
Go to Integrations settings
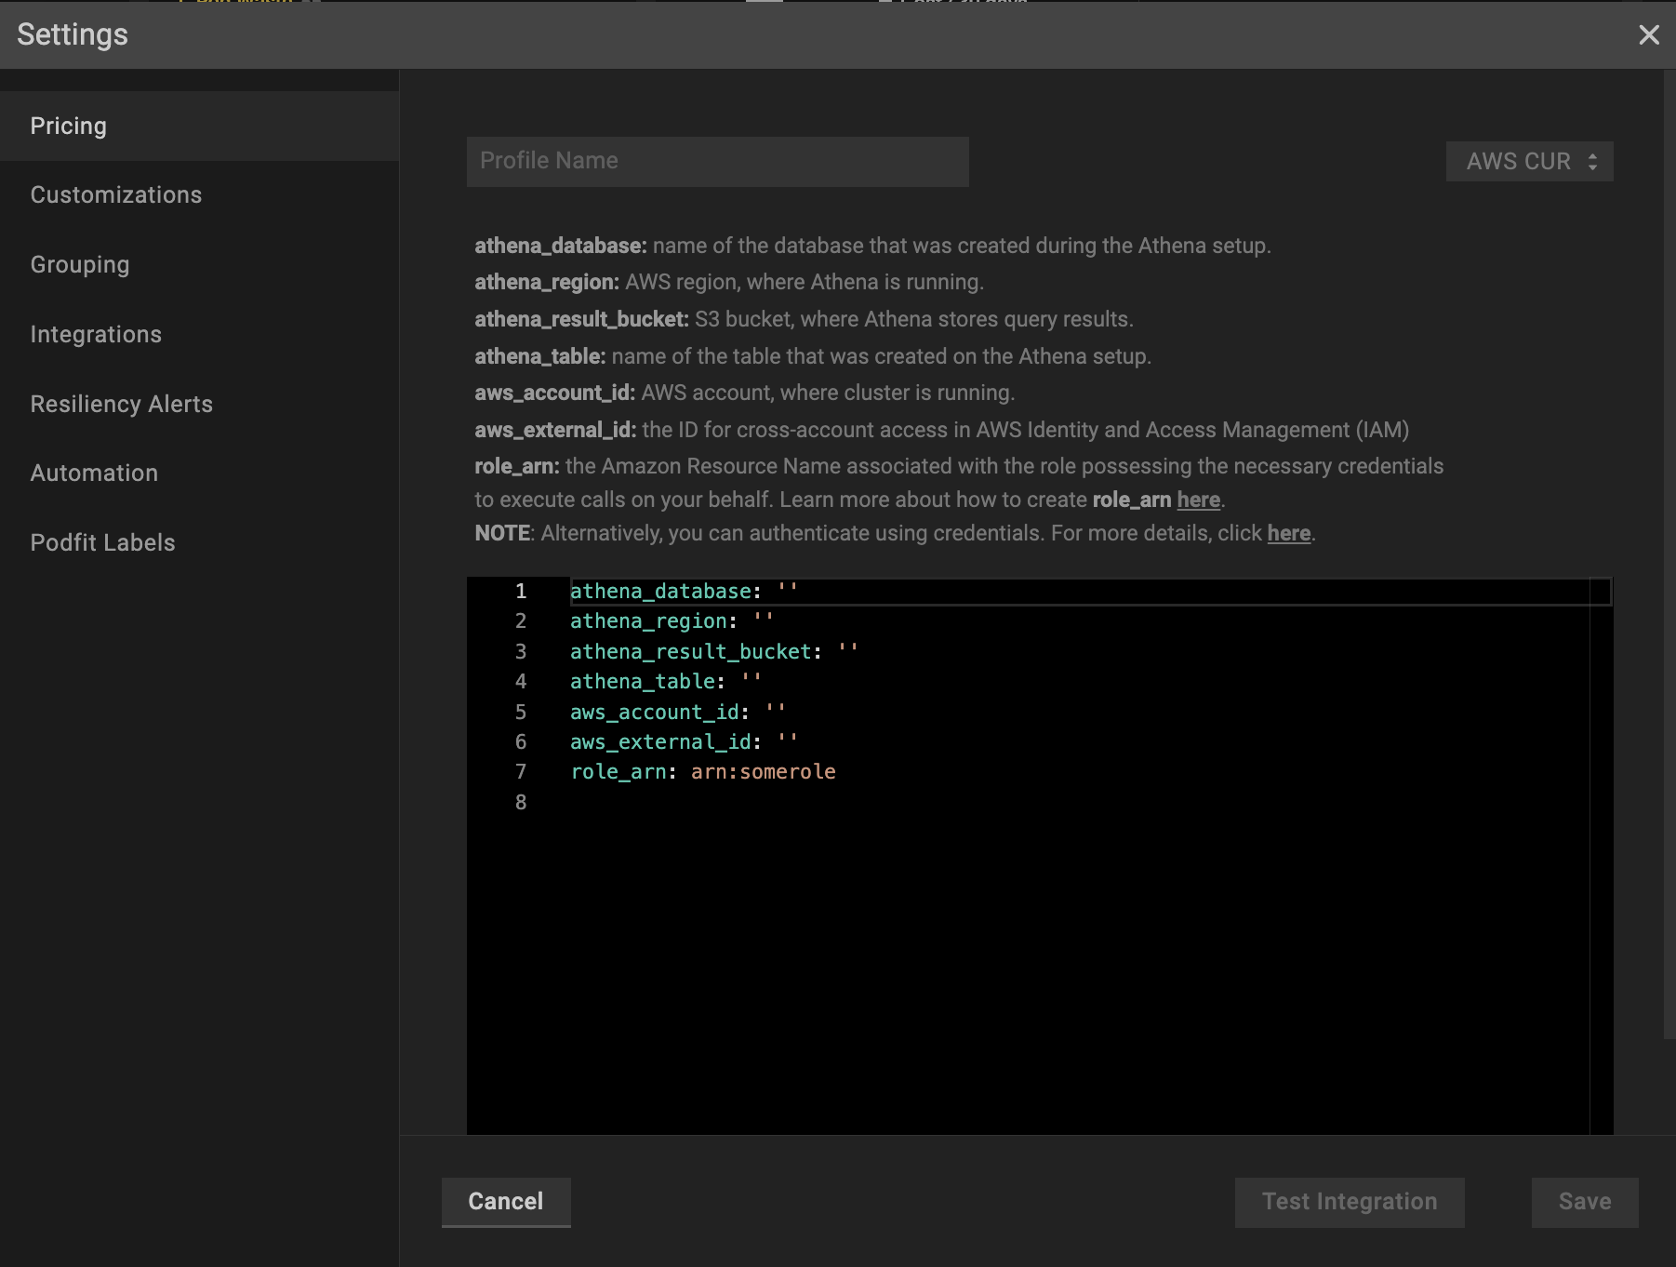[96, 335]
